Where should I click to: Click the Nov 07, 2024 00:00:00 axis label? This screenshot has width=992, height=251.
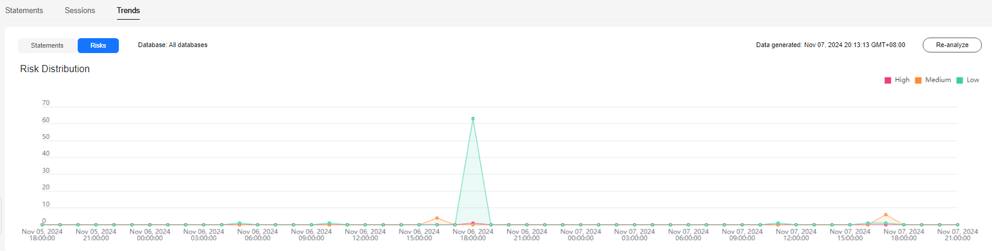[581, 235]
